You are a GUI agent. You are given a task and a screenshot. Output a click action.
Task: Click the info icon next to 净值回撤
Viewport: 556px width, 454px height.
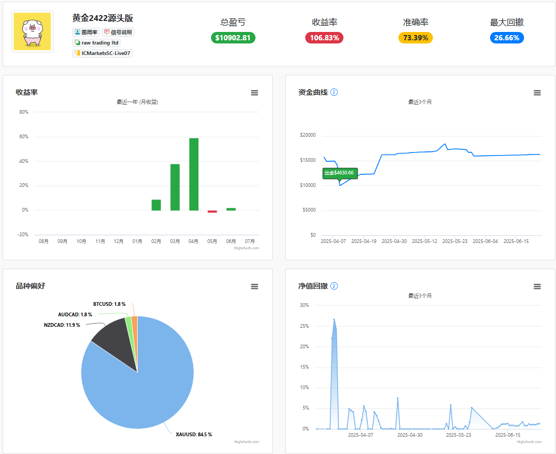click(x=334, y=286)
